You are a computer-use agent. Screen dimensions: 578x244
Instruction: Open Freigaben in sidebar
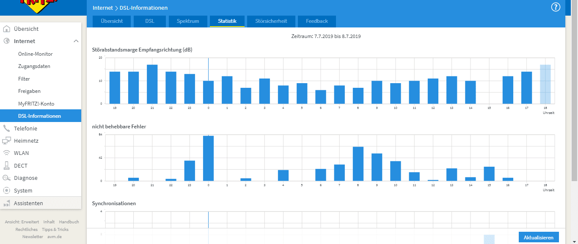click(x=29, y=91)
